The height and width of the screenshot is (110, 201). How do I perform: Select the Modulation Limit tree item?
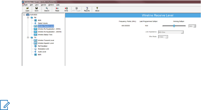pyautogui.click(x=43, y=49)
